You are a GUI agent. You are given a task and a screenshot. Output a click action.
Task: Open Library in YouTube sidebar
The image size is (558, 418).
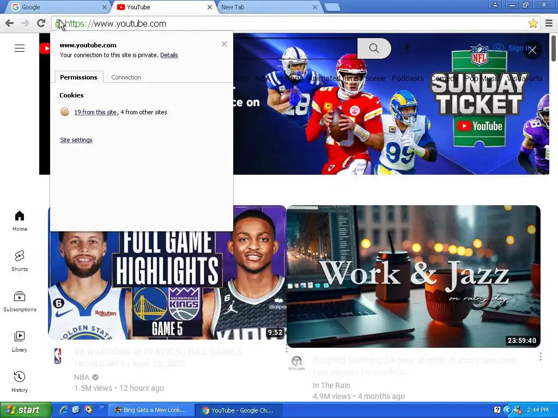(x=20, y=342)
